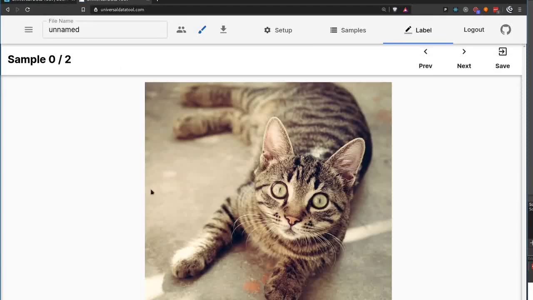Click the red password manager extension icon
The image size is (533, 300).
click(496, 10)
